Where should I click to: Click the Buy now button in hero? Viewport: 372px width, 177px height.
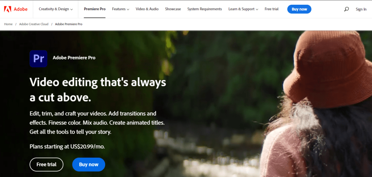[x=89, y=164]
